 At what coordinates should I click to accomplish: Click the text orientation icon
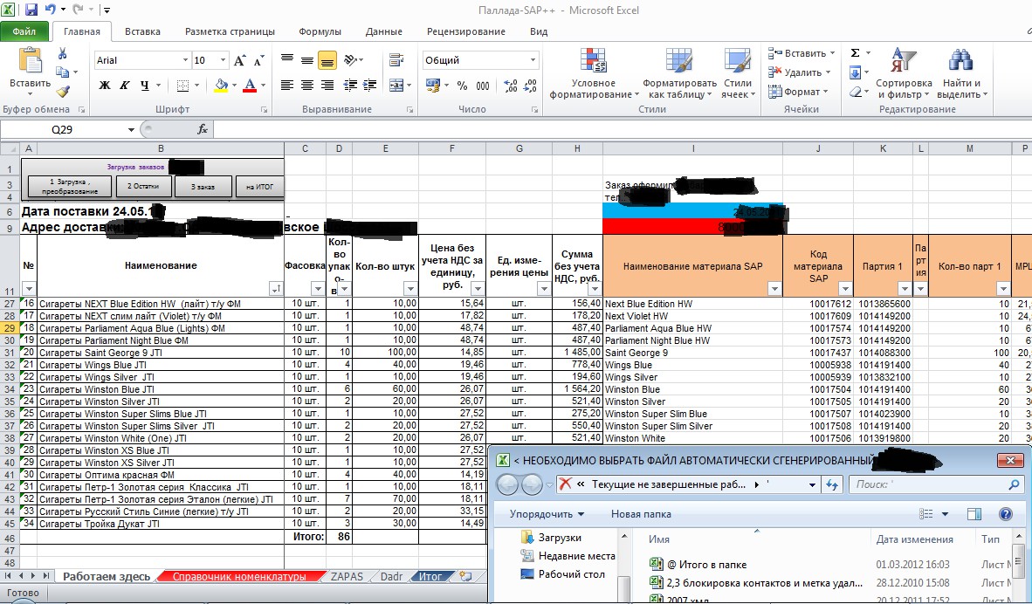[x=351, y=60]
